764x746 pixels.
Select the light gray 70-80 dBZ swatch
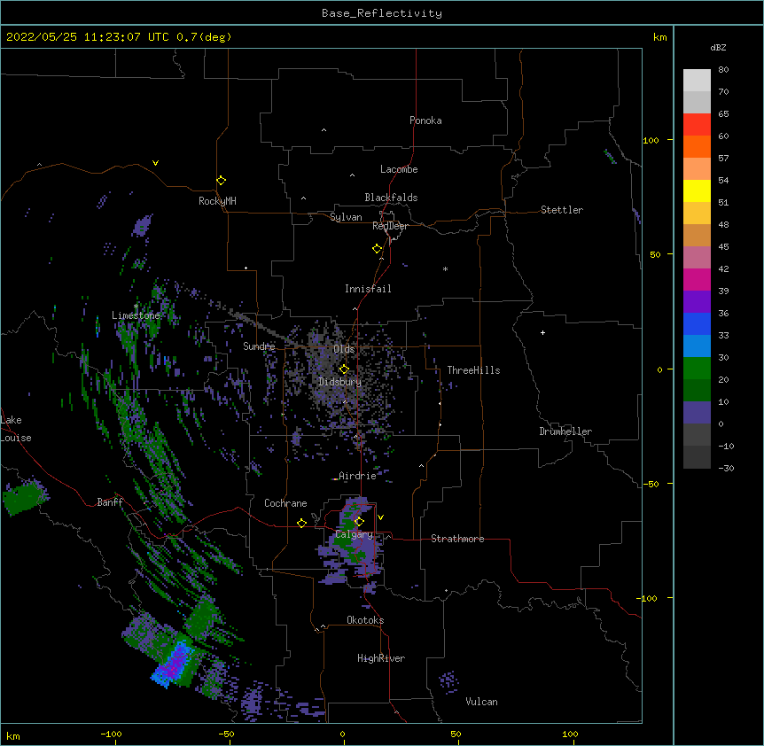click(697, 81)
